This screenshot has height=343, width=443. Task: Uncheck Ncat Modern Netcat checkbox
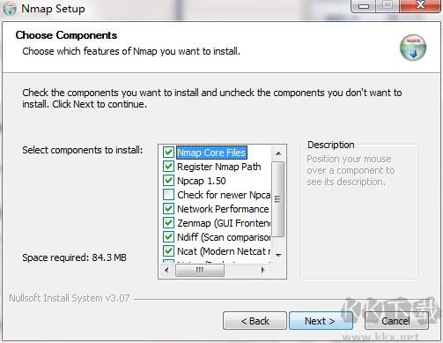168,251
